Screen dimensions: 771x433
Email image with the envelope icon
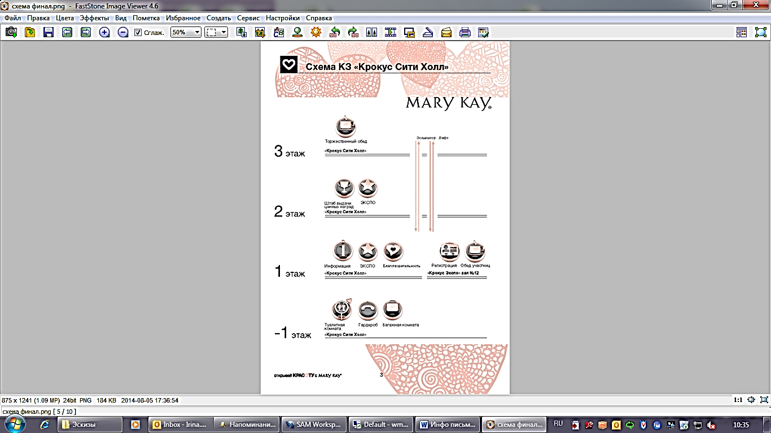point(446,33)
